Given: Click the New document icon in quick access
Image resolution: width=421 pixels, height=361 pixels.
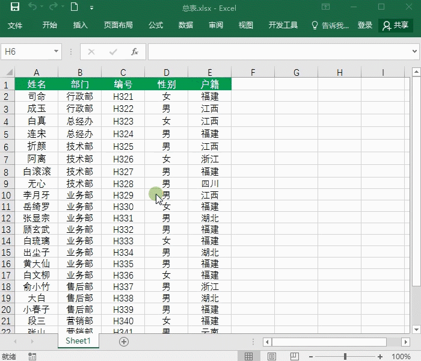Looking at the screenshot, I should [x=74, y=7].
